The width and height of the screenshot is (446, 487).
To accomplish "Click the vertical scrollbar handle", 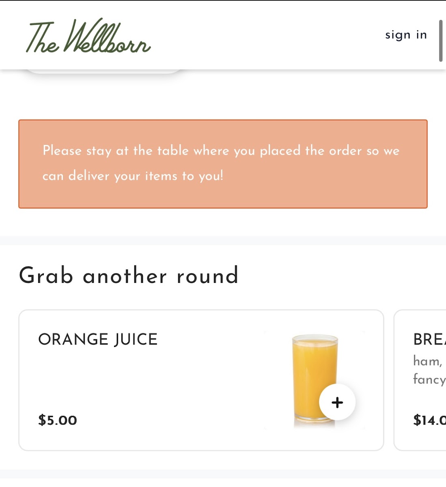I will [x=441, y=41].
